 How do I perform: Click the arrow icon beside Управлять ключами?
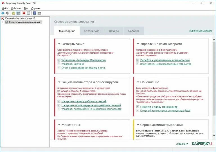pos(59,64)
